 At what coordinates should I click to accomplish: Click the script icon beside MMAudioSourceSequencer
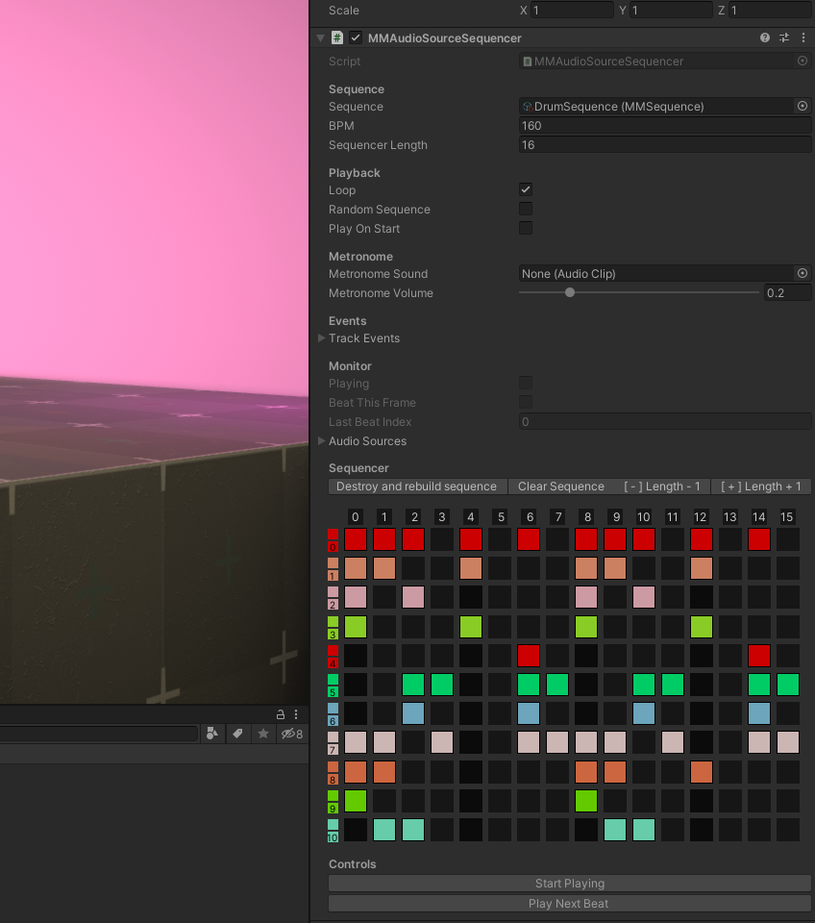coord(337,37)
